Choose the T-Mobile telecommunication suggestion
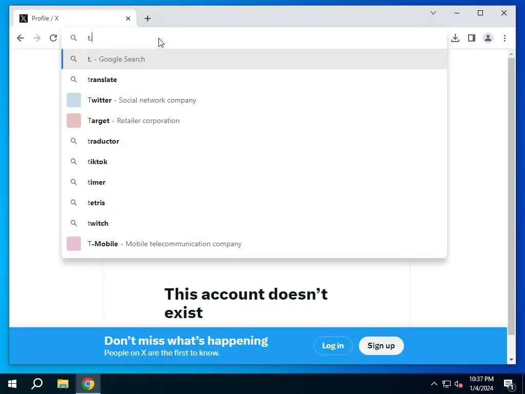The image size is (525, 394). pos(254,244)
